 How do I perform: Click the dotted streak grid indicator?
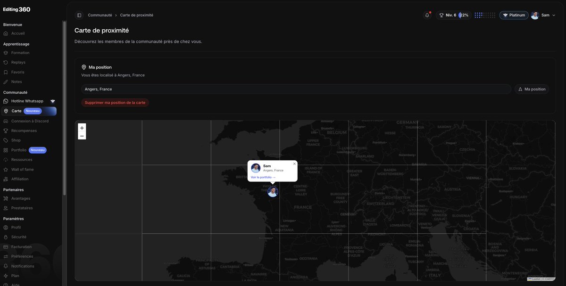485,15
